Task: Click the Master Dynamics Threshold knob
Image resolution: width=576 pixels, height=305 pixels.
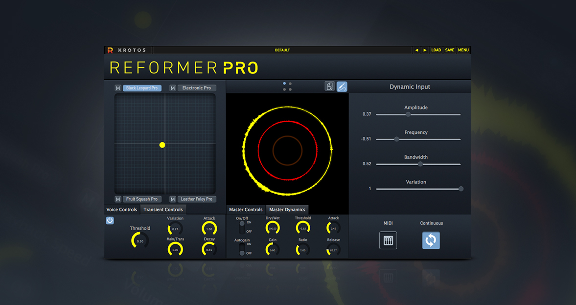Action: pos(303,228)
